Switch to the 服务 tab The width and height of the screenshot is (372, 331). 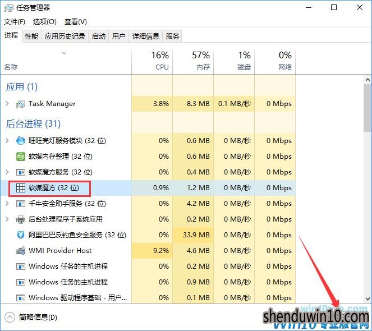click(172, 36)
